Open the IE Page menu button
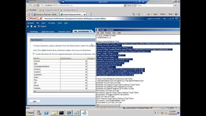Screen dimensions: 206x116 (x=155, y=14)
